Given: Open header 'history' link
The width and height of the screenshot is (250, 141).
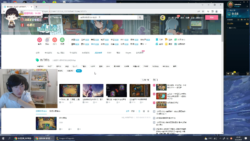Looking at the screenshot, I should point(192,18).
